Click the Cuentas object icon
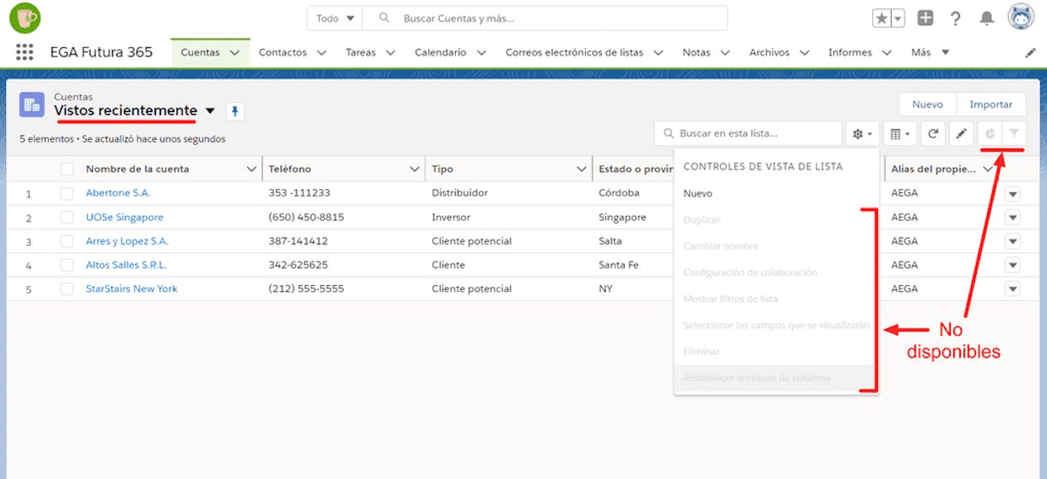The image size is (1047, 479). click(x=32, y=105)
